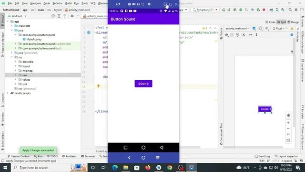This screenshot has width=305, height=172.
Task: Click the Search Everywhere magnifier icon
Action: (x=290, y=10)
